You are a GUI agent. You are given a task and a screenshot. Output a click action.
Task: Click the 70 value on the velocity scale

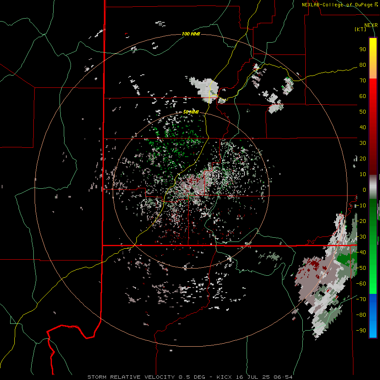[x=363, y=81]
